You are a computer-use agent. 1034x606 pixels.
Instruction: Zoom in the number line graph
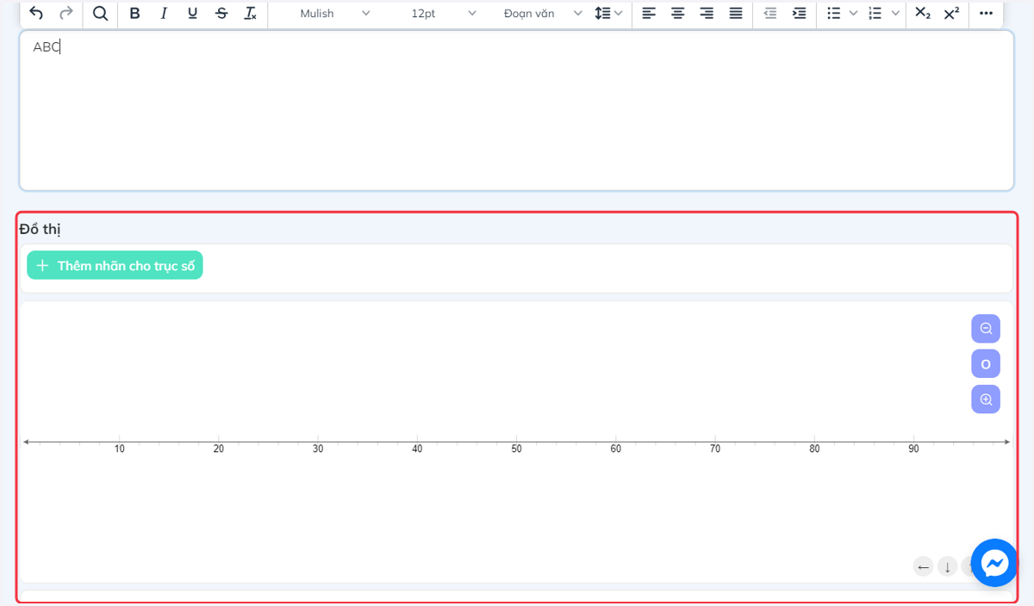pyautogui.click(x=986, y=399)
